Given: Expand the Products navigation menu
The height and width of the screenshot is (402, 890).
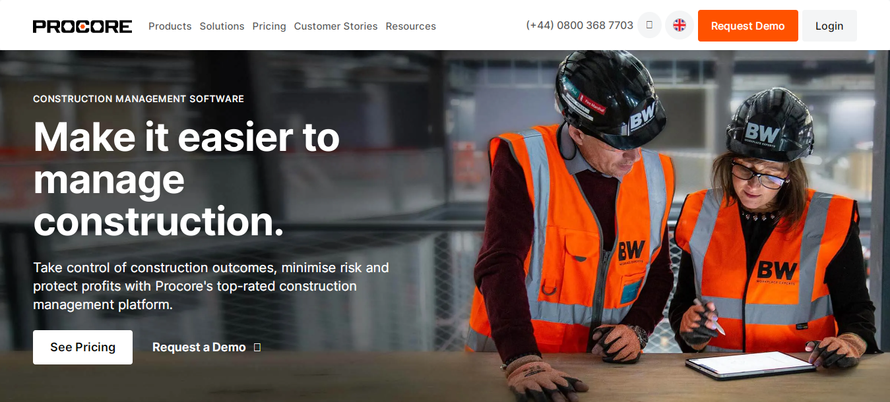Looking at the screenshot, I should click(x=170, y=26).
